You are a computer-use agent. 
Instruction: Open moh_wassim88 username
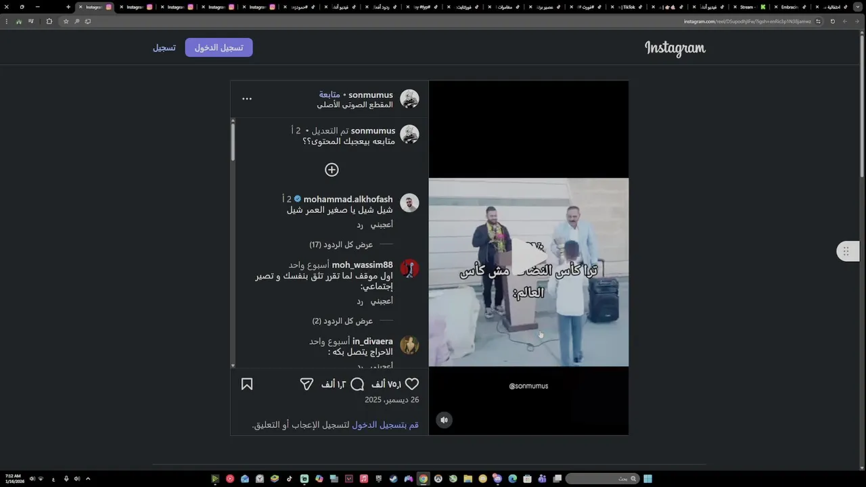362,264
